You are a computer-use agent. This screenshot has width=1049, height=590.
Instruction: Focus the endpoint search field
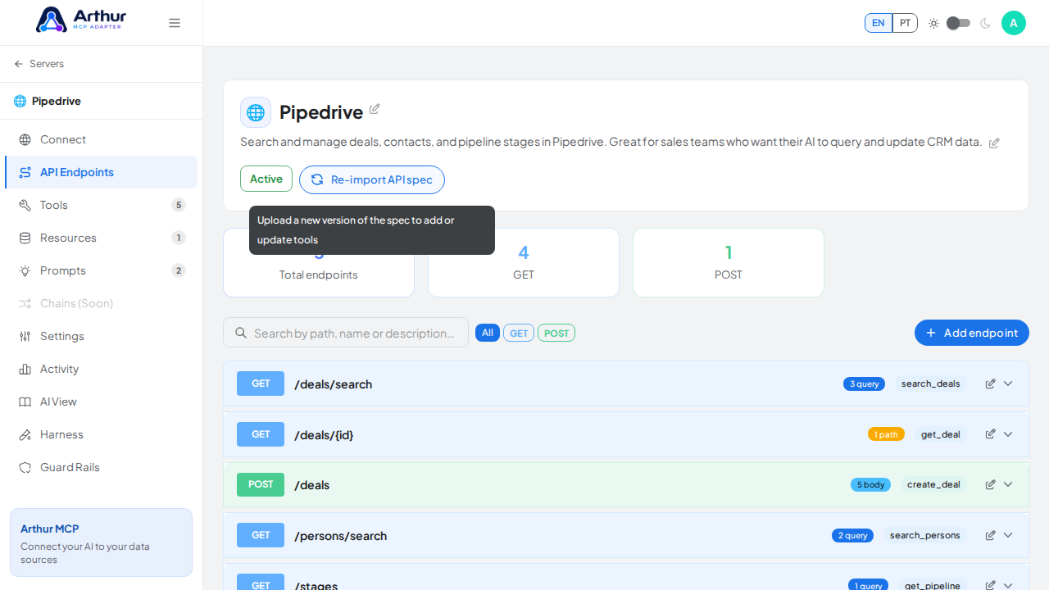click(x=346, y=333)
